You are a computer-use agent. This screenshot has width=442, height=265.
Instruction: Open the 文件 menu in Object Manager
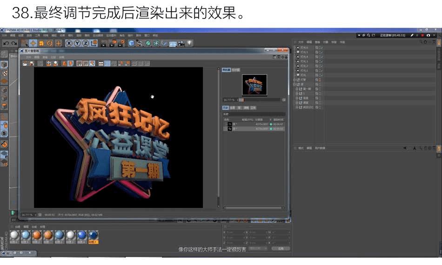point(301,42)
